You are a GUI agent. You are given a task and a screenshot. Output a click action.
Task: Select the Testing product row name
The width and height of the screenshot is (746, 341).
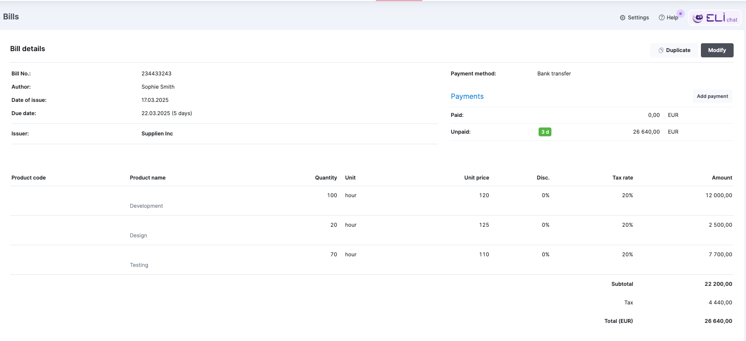[x=139, y=265]
